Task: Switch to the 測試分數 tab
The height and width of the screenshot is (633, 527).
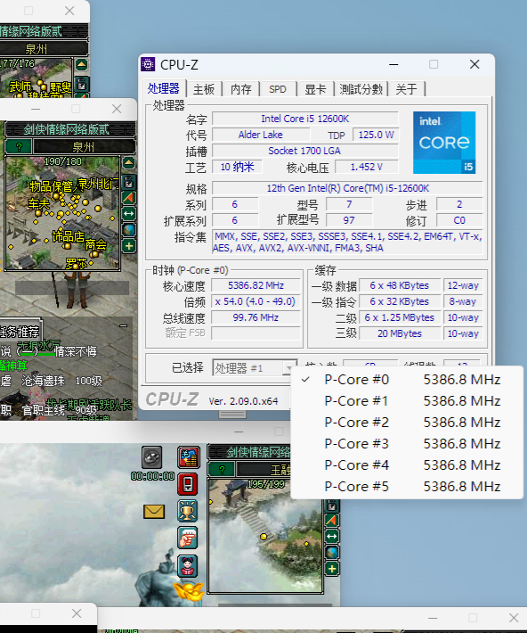Action: pos(361,89)
